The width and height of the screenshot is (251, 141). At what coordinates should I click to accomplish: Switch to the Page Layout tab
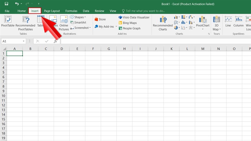pyautogui.click(x=52, y=11)
